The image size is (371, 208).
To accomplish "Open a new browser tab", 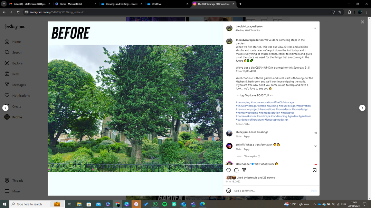I will point(240,4).
